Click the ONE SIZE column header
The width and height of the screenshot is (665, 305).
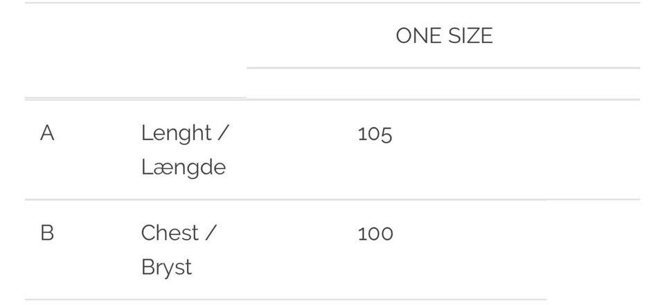coord(443,36)
